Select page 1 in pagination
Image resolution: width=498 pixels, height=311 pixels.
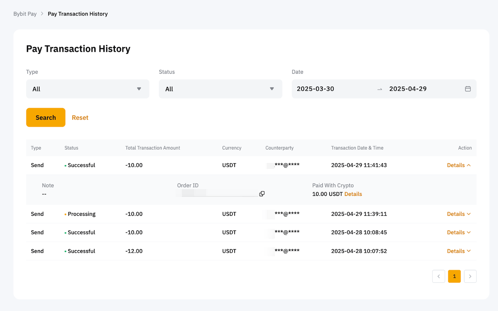pyautogui.click(x=454, y=276)
